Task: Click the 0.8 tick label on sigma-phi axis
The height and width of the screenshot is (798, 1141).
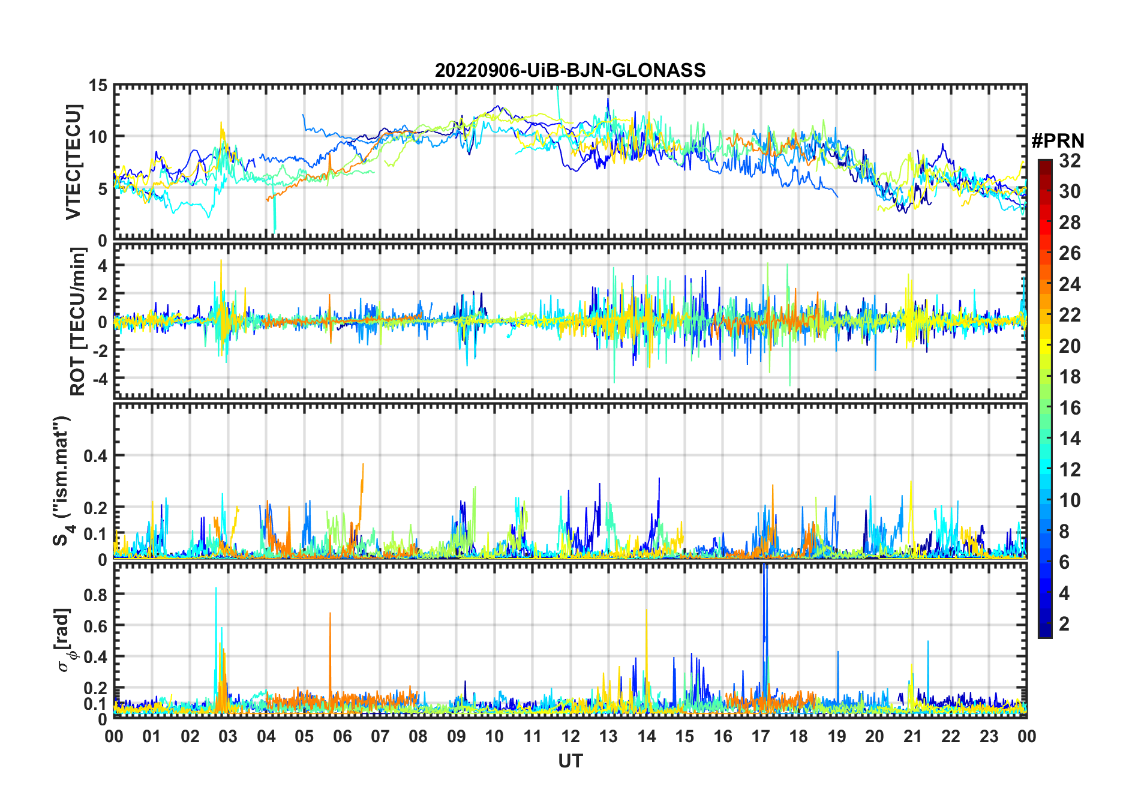Action: (x=96, y=595)
